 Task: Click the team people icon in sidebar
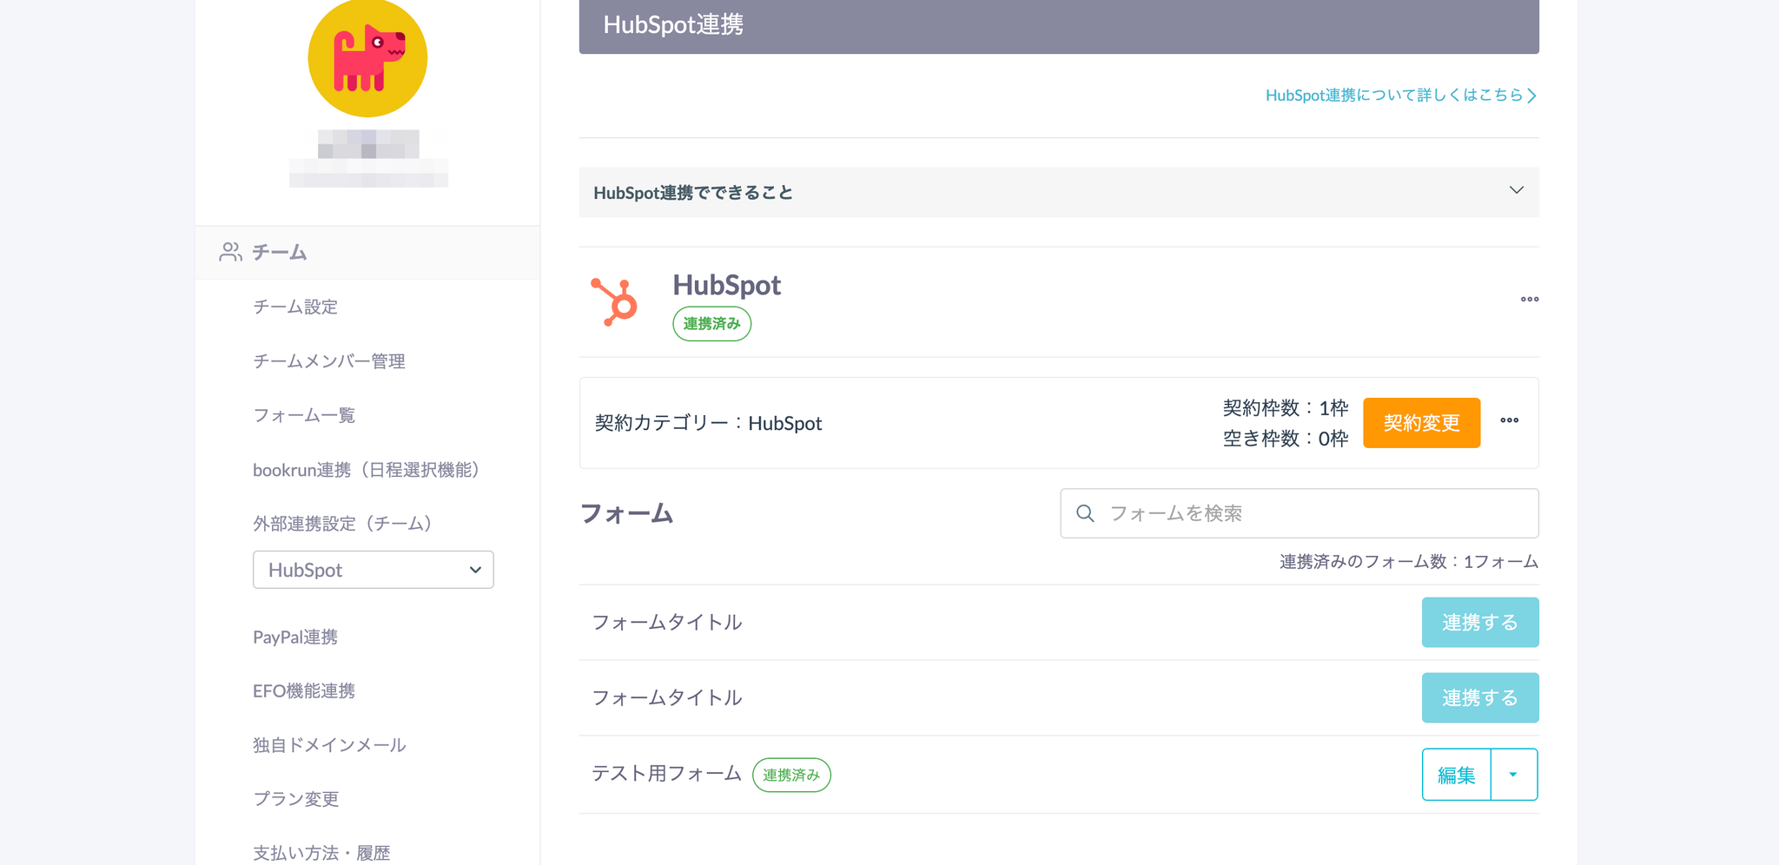tap(230, 252)
